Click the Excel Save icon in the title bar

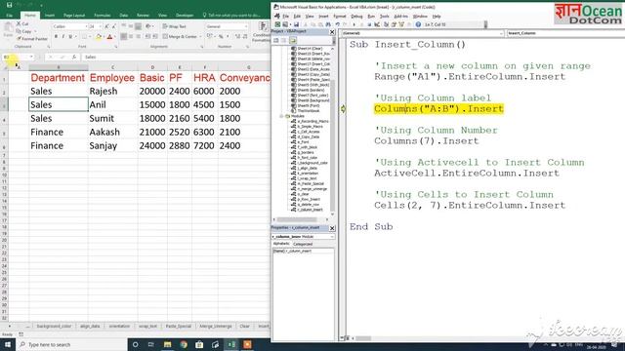pyautogui.click(x=9, y=5)
